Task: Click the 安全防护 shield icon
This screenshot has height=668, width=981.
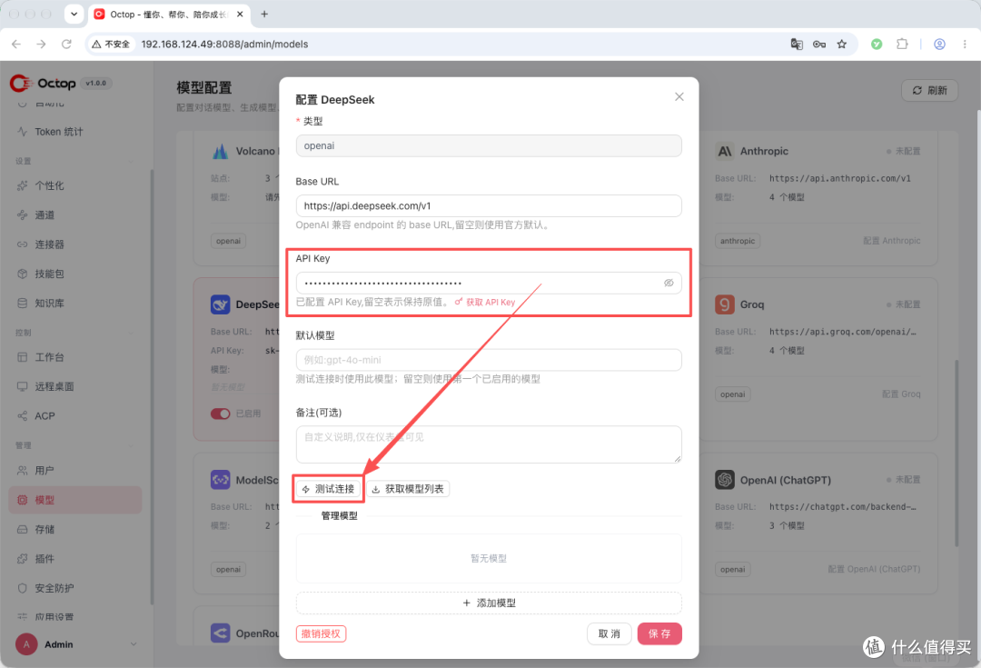Action: pyautogui.click(x=23, y=588)
